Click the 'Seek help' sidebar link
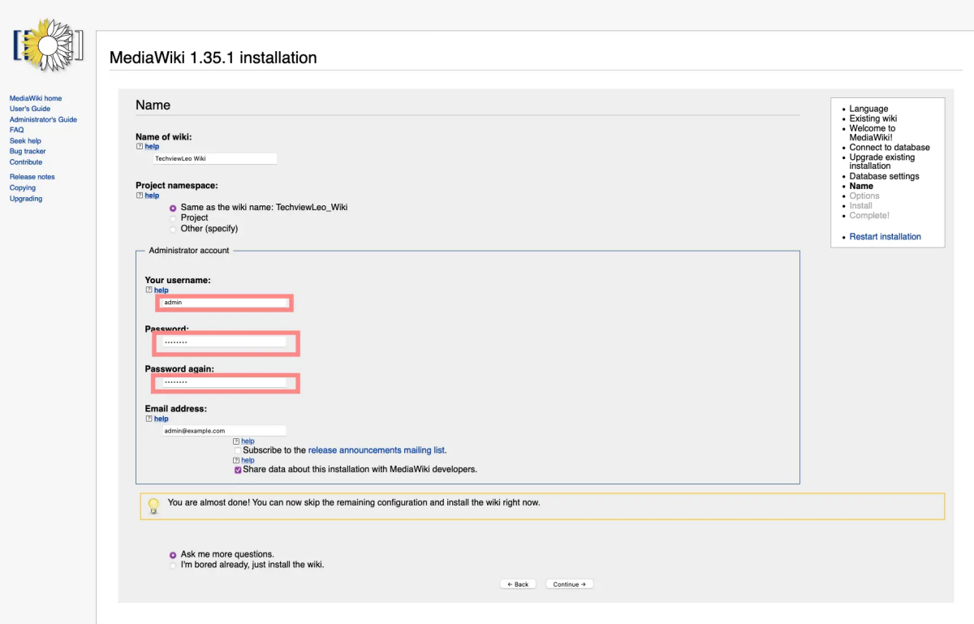 pos(25,141)
